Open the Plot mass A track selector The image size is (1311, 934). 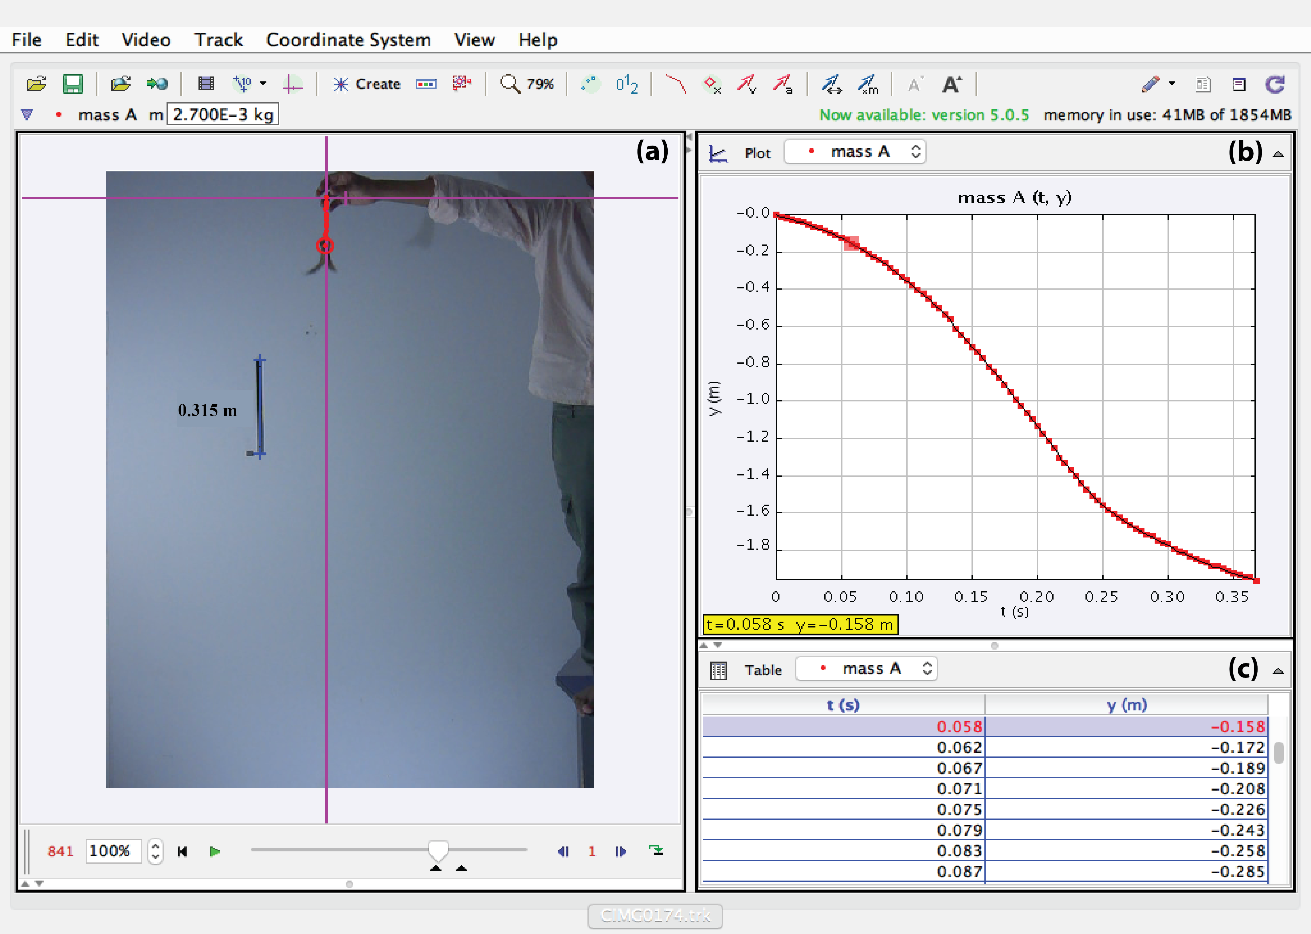(x=855, y=152)
